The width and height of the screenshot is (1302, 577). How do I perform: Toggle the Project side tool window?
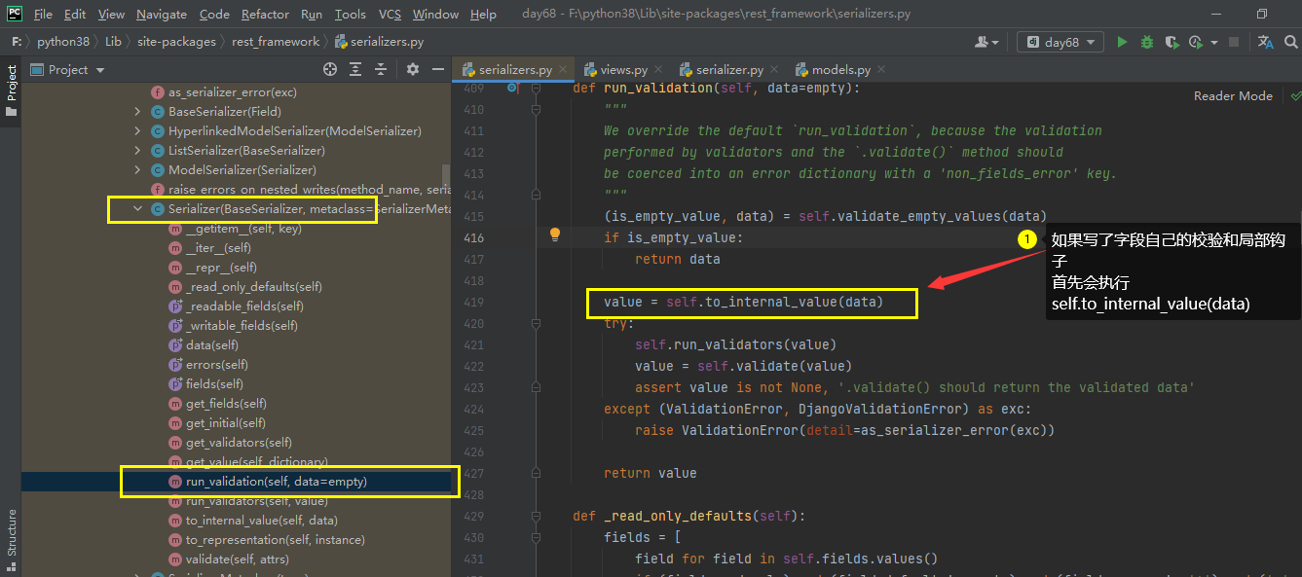point(11,90)
